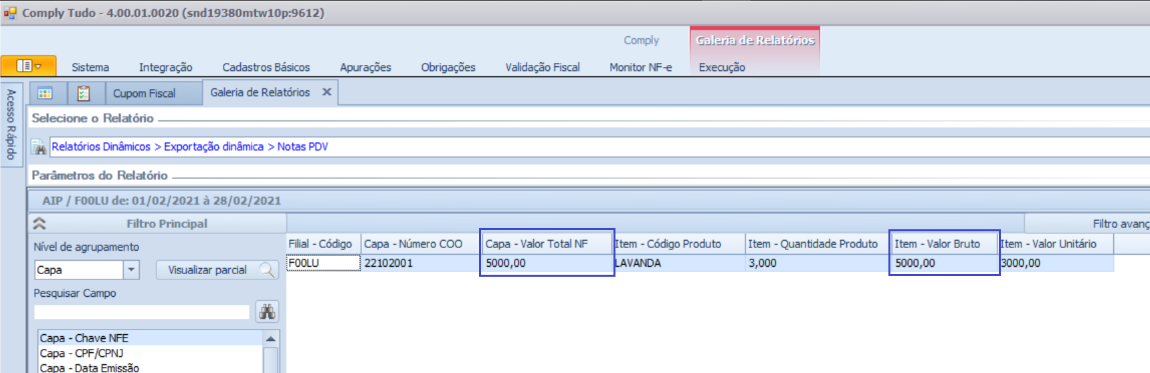Select the 22102001 cell
The image size is (1150, 373).
420,263
